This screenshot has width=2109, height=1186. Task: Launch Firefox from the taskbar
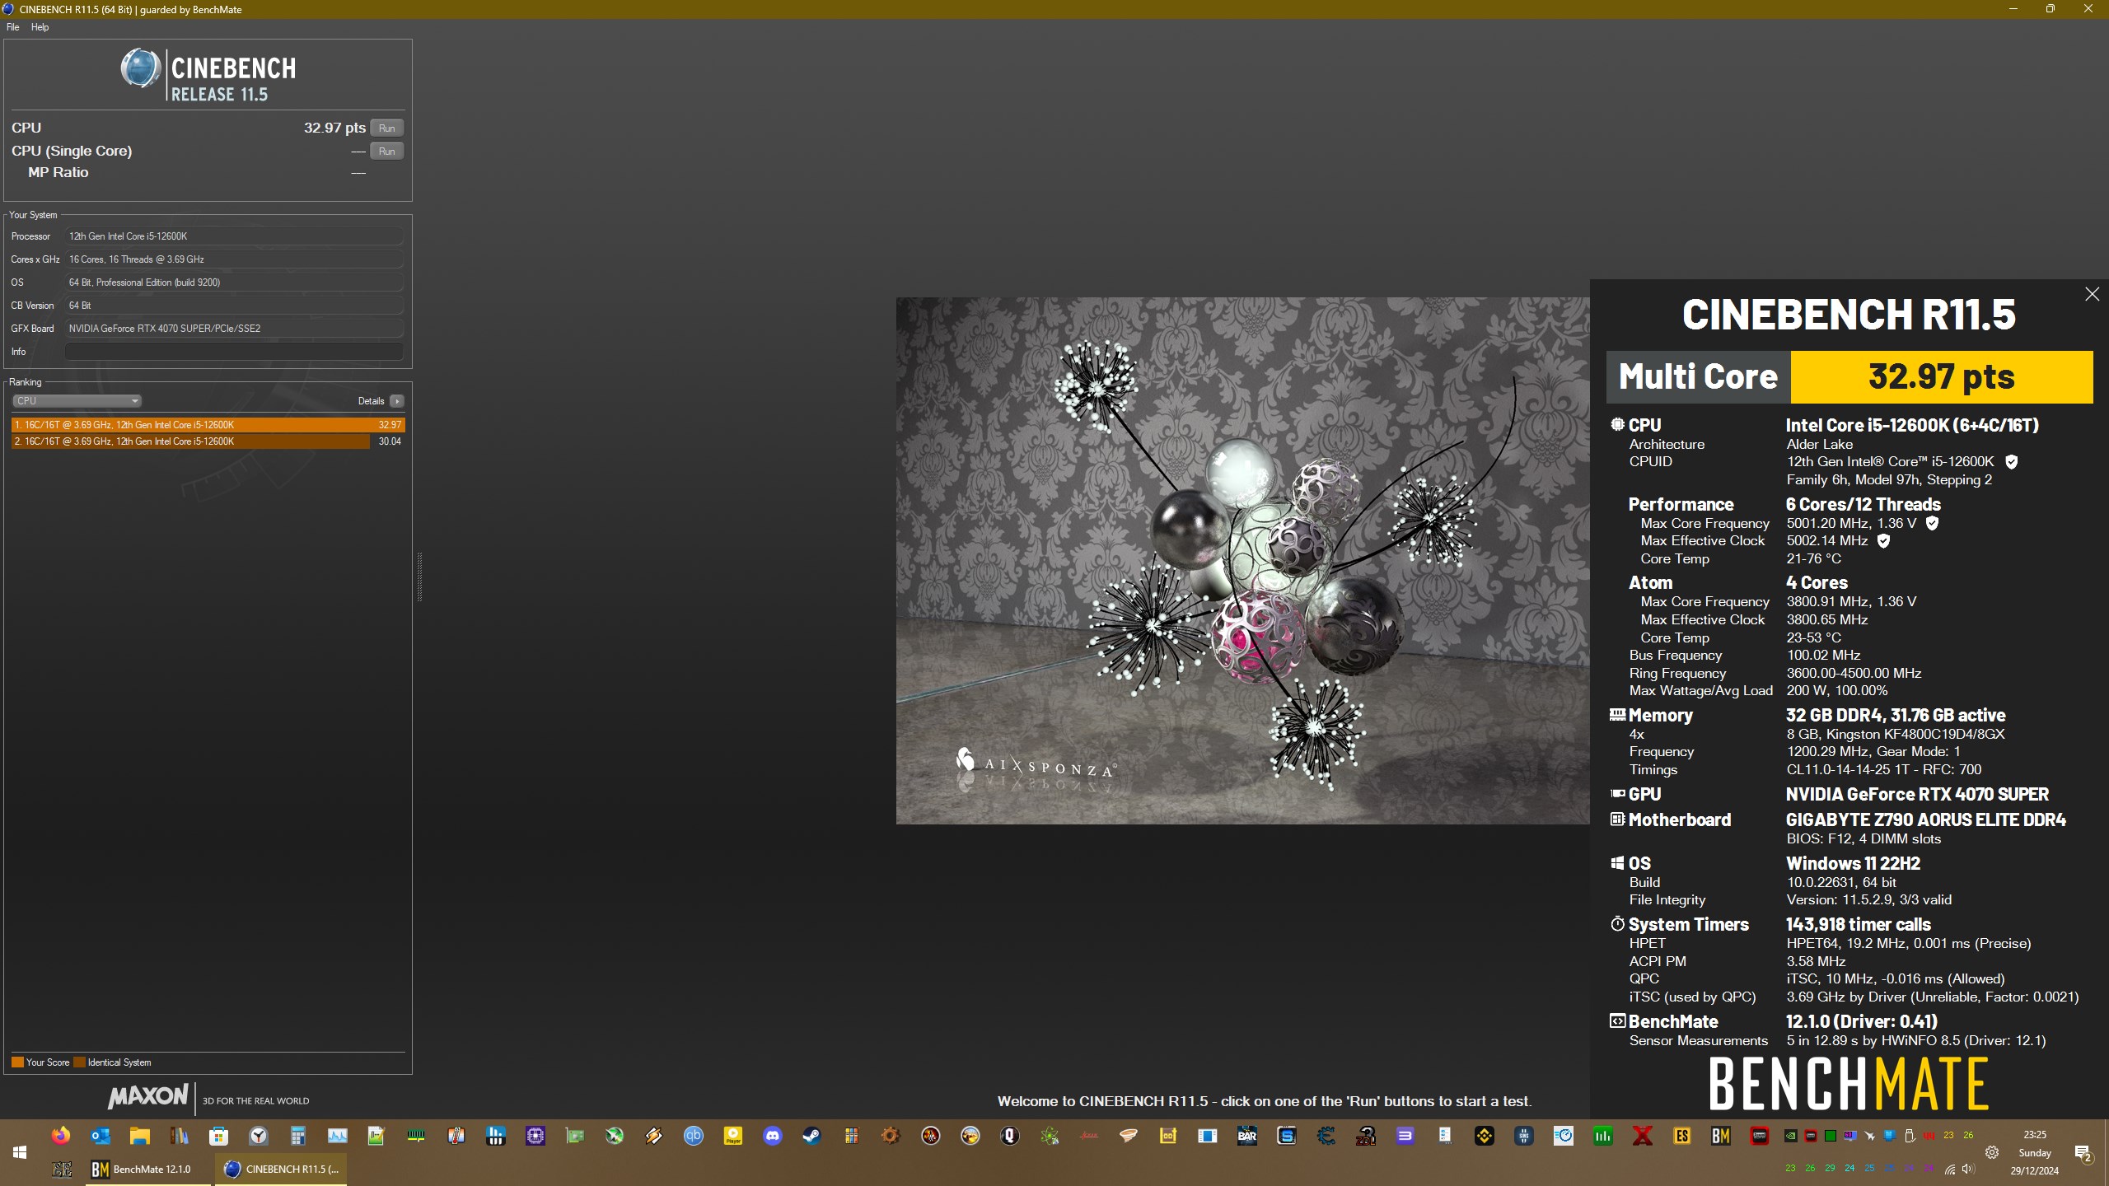[x=61, y=1137]
